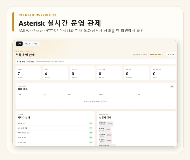Viewport: 190px width, 160px height.
Task: Click the 정상 badge for 브라우저 WebSocket
Action: [x=91, y=133]
